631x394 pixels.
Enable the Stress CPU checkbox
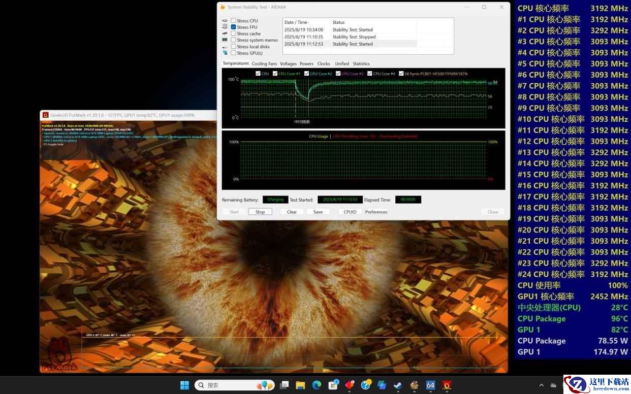point(234,21)
